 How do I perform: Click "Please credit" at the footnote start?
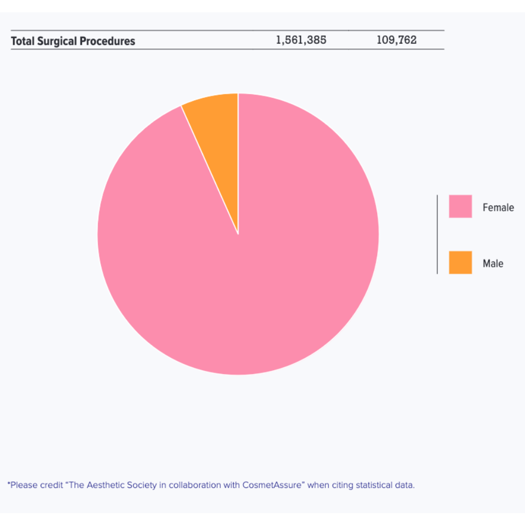click(x=37, y=485)
